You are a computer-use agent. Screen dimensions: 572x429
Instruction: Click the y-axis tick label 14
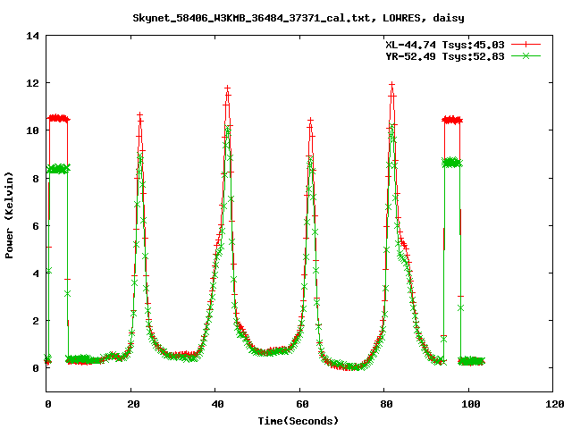point(32,36)
